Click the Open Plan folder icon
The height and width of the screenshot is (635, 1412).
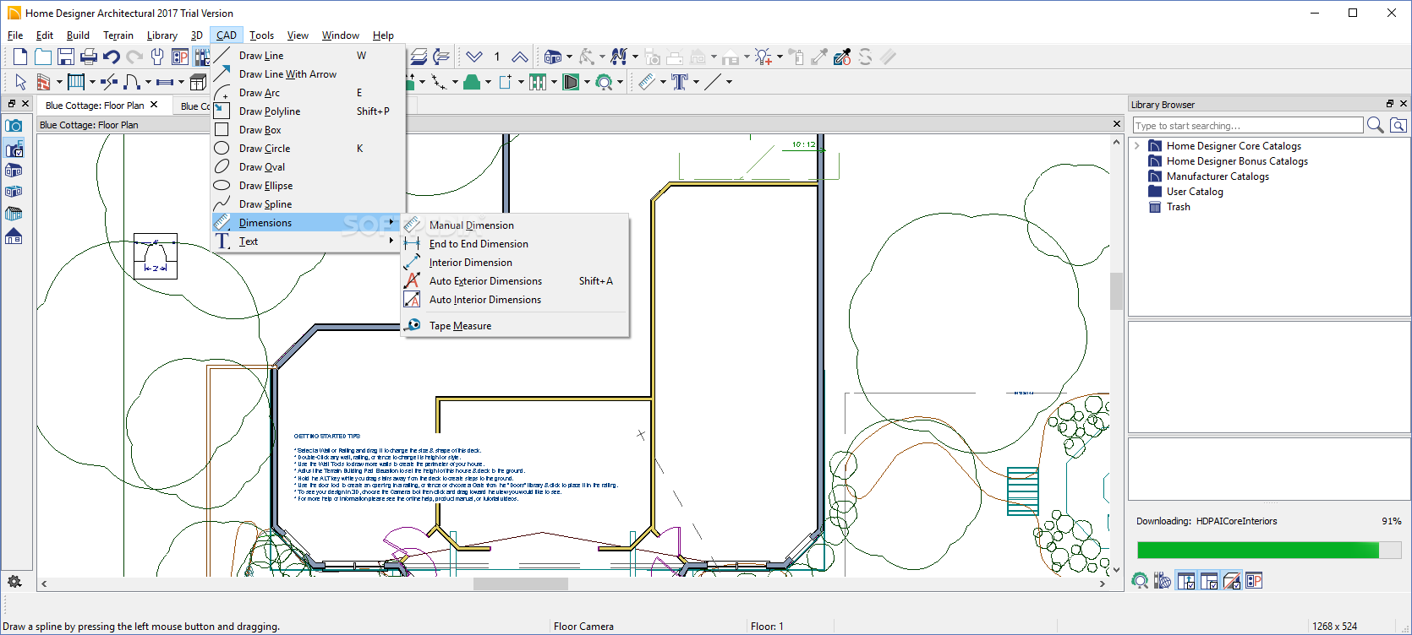click(x=43, y=57)
